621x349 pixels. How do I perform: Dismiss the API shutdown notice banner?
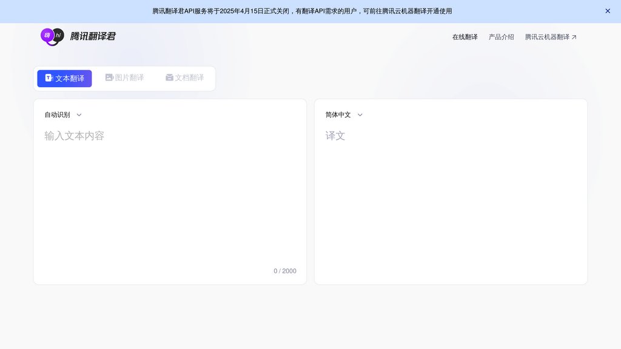point(608,11)
